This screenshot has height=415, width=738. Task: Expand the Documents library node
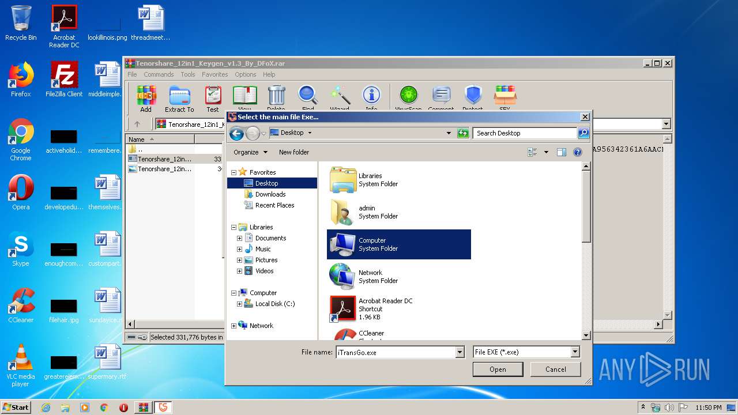[x=239, y=238]
